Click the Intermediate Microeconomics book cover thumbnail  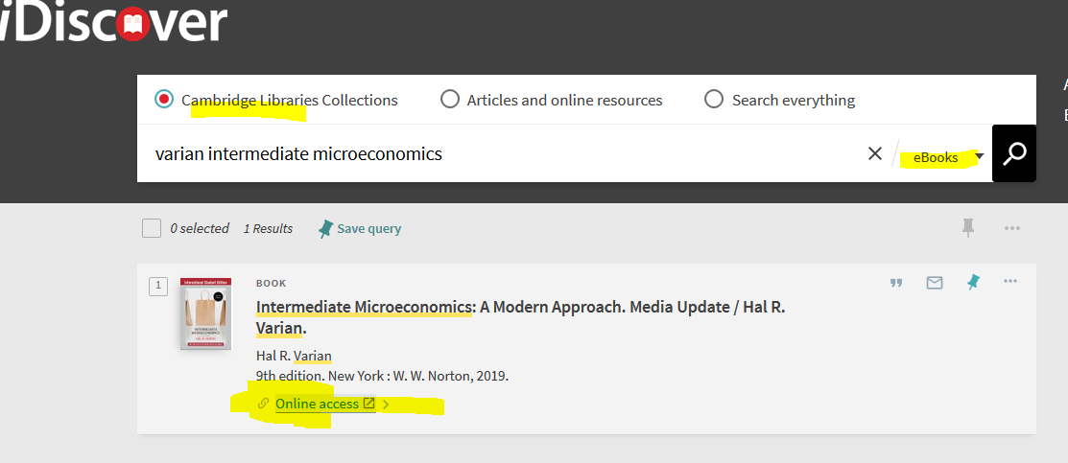tap(205, 313)
